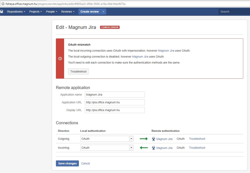Image resolution: width=250 pixels, height=173 pixels.
Task: Click the site info icon in address bar
Action: coord(3,4)
